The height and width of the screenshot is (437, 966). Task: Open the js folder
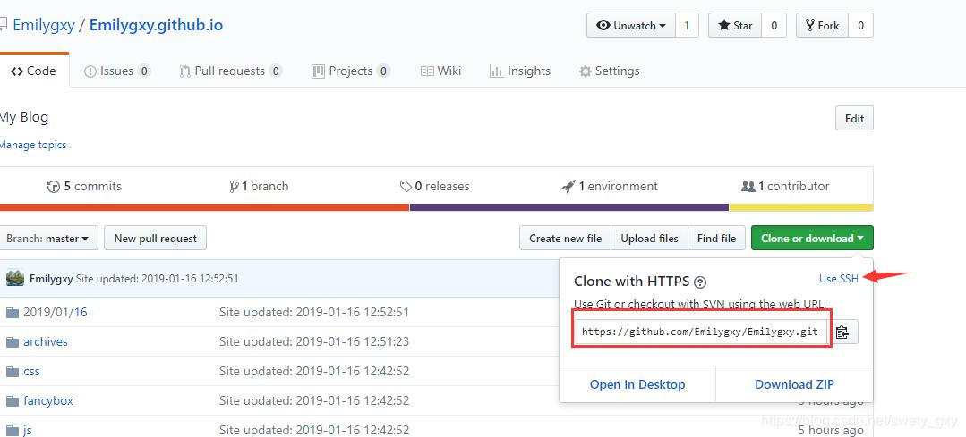(x=28, y=430)
